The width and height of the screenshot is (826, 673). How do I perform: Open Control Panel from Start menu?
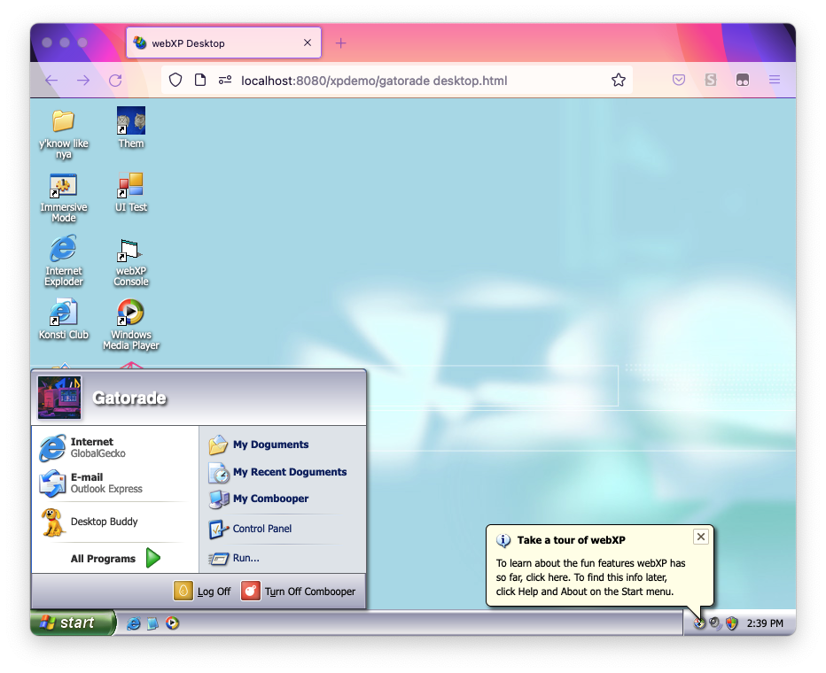click(x=261, y=529)
